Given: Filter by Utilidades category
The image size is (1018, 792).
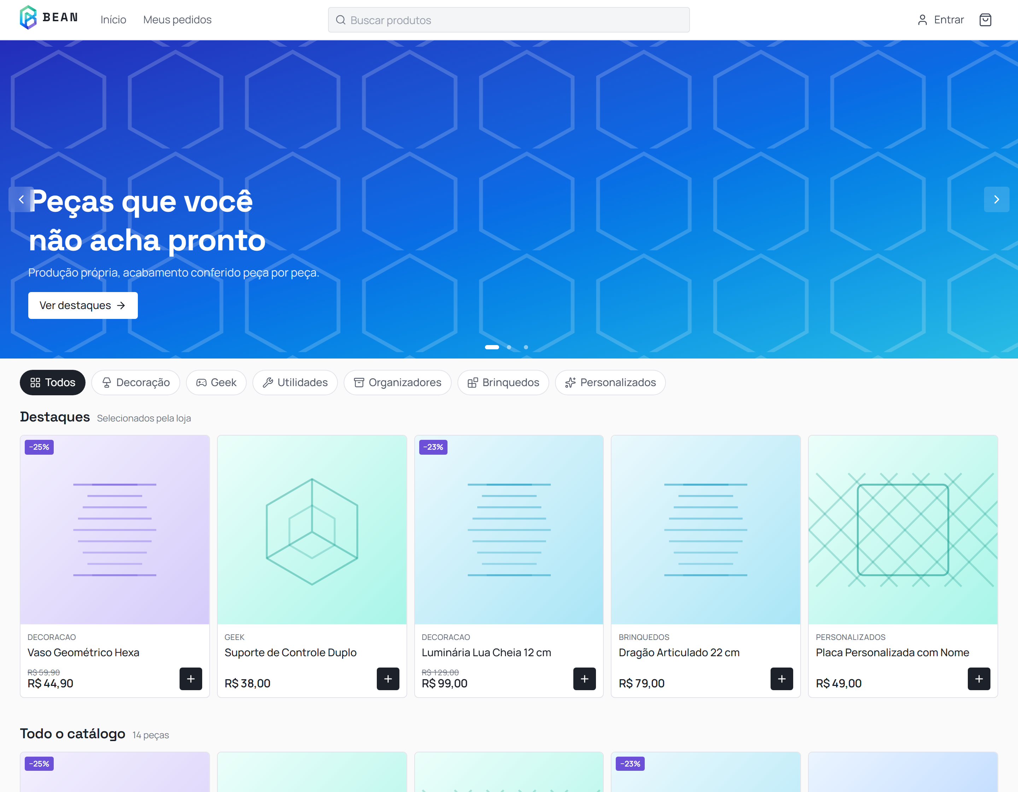Looking at the screenshot, I should click(x=295, y=383).
